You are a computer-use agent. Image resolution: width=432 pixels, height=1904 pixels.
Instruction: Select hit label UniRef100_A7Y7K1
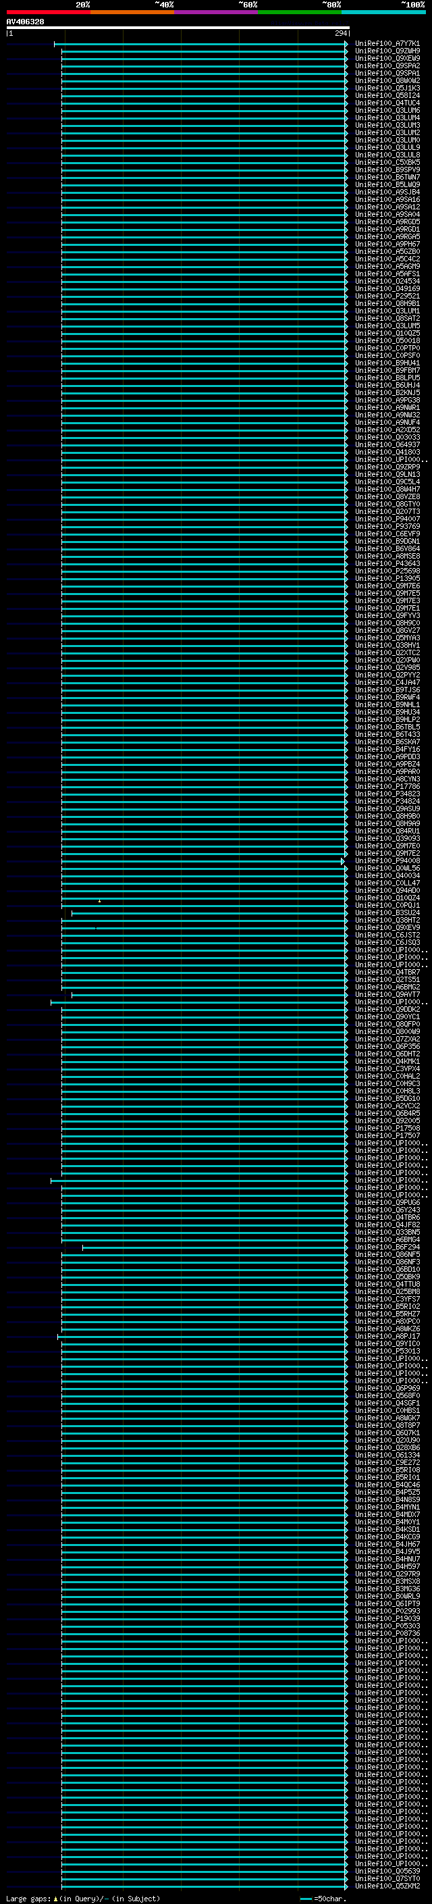(387, 45)
